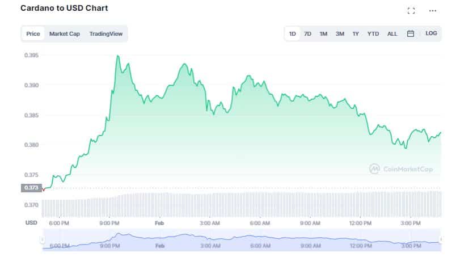This screenshot has height=257, width=456.
Task: Click the mini navigator overview chart line
Action: tap(242, 239)
